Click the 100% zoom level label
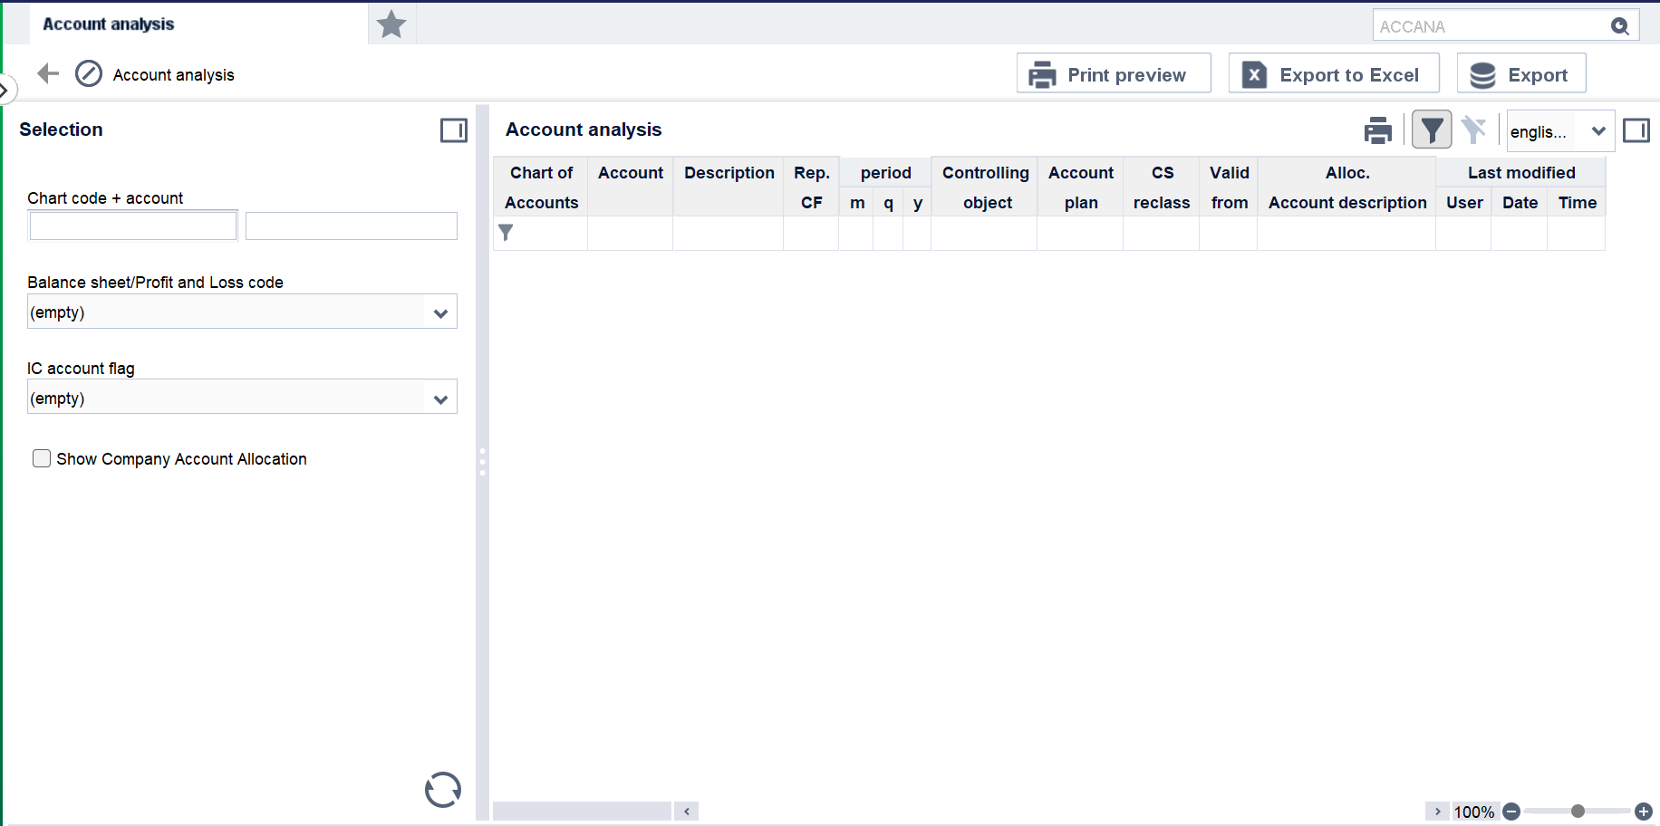Screen dimensions: 1660x826 1474,812
